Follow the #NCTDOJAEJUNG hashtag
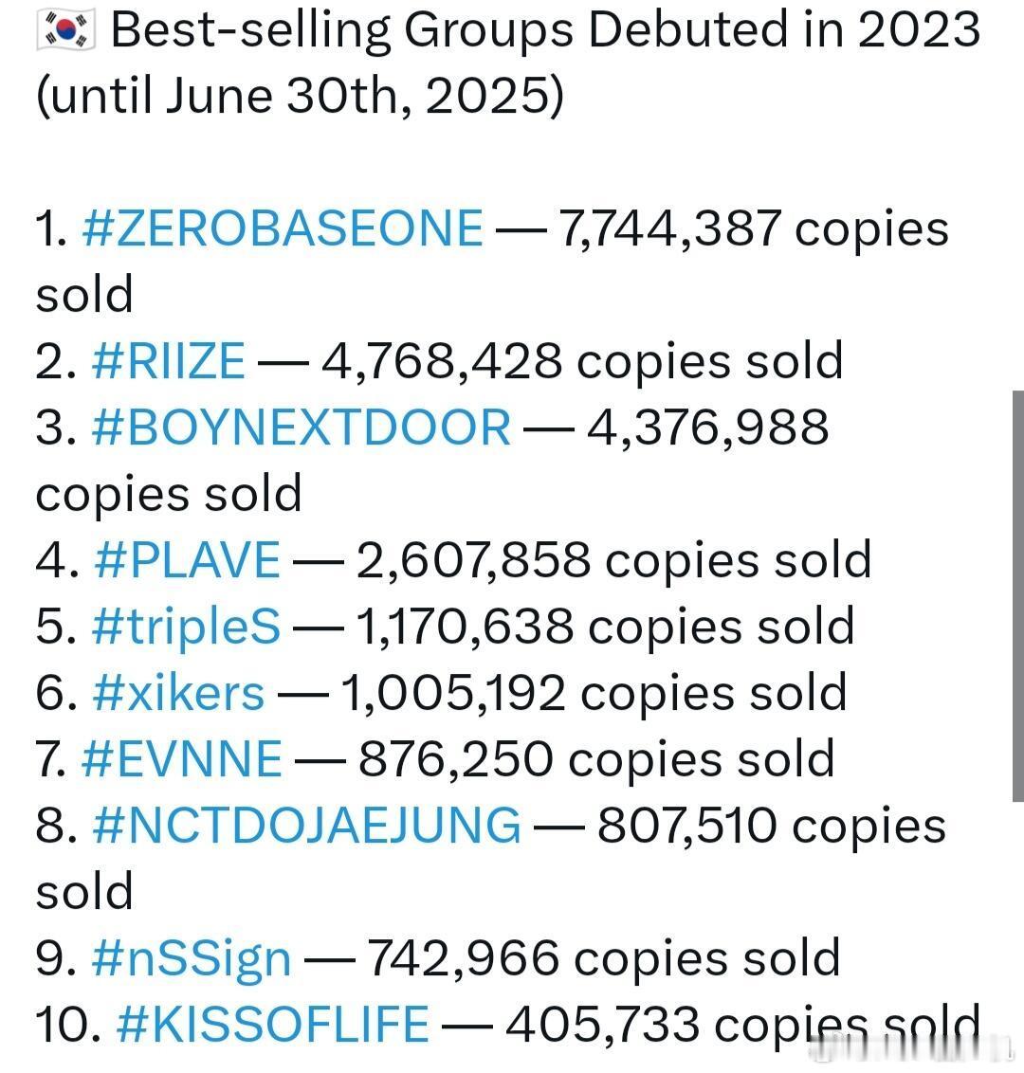The height and width of the screenshot is (1073, 1024). [x=306, y=825]
